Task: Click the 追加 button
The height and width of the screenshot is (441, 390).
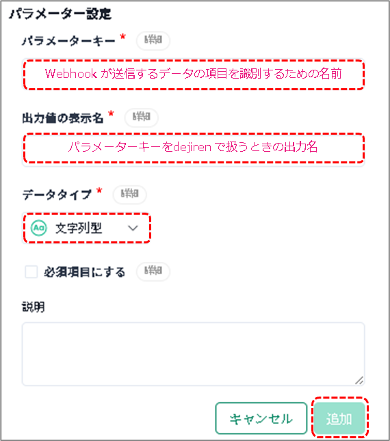Action: pyautogui.click(x=339, y=418)
